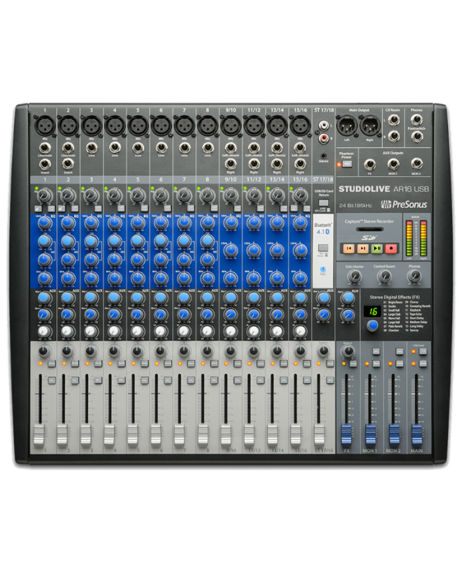
Task: Click the channel 13/14 fader cap
Action: (x=272, y=435)
